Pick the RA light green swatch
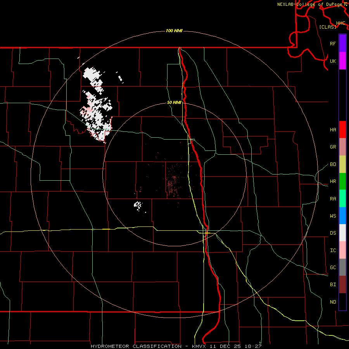The width and height of the screenshot is (349, 349). [342, 199]
